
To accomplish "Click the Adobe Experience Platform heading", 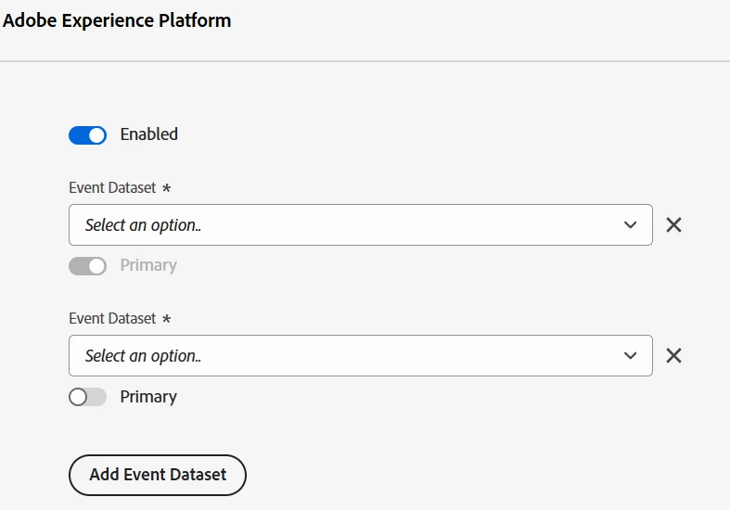I will click(x=117, y=20).
